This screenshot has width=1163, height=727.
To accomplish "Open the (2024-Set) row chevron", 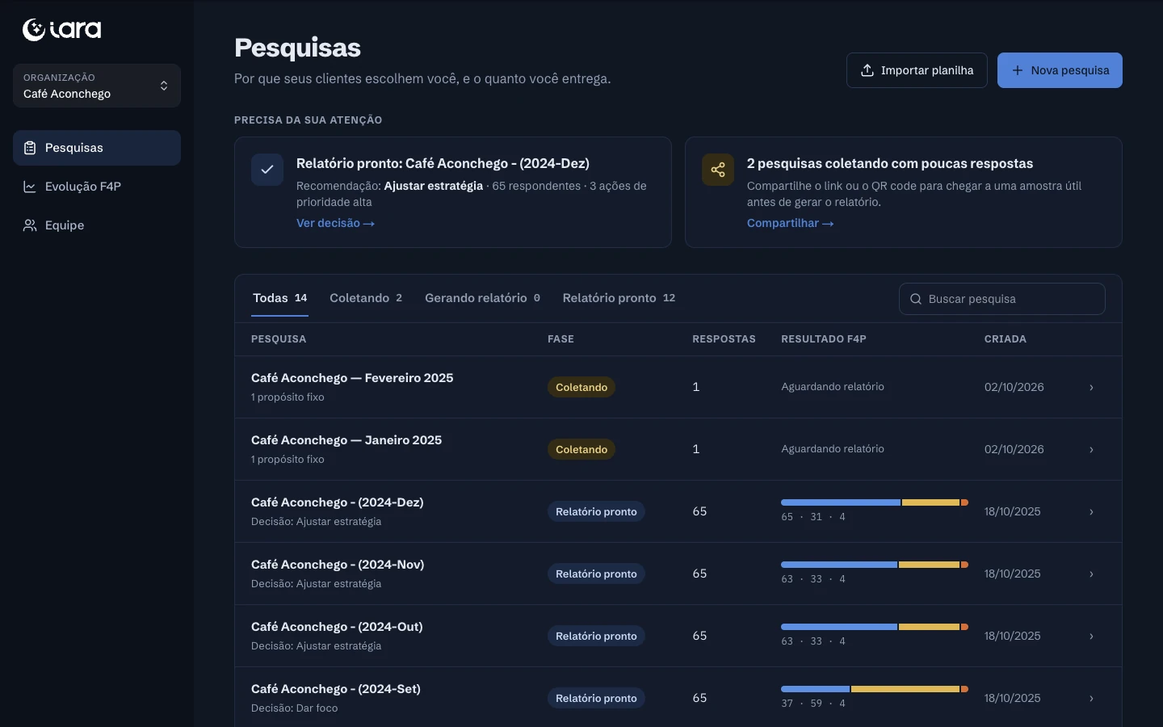I will tap(1091, 699).
